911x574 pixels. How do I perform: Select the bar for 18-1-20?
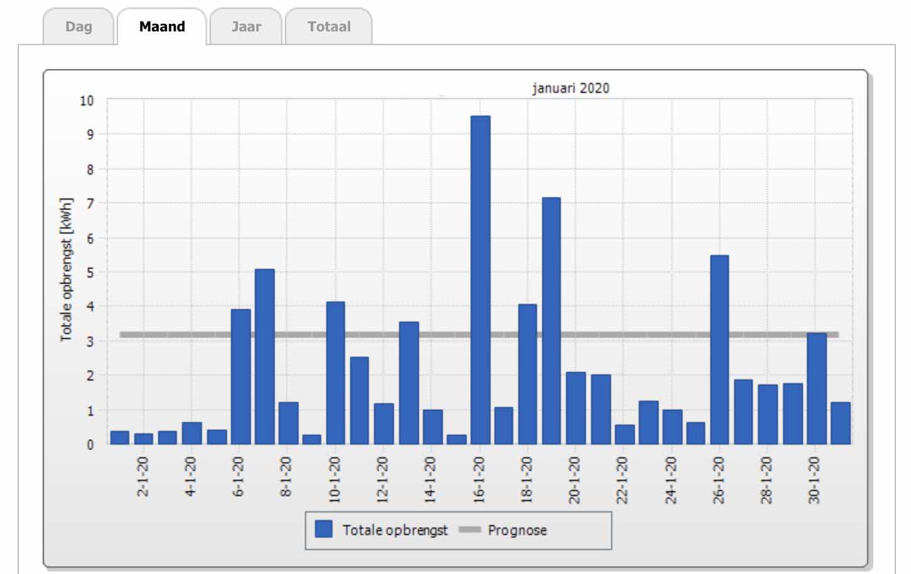(x=528, y=374)
